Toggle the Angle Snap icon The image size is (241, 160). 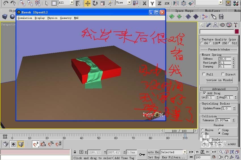[x=43, y=144]
